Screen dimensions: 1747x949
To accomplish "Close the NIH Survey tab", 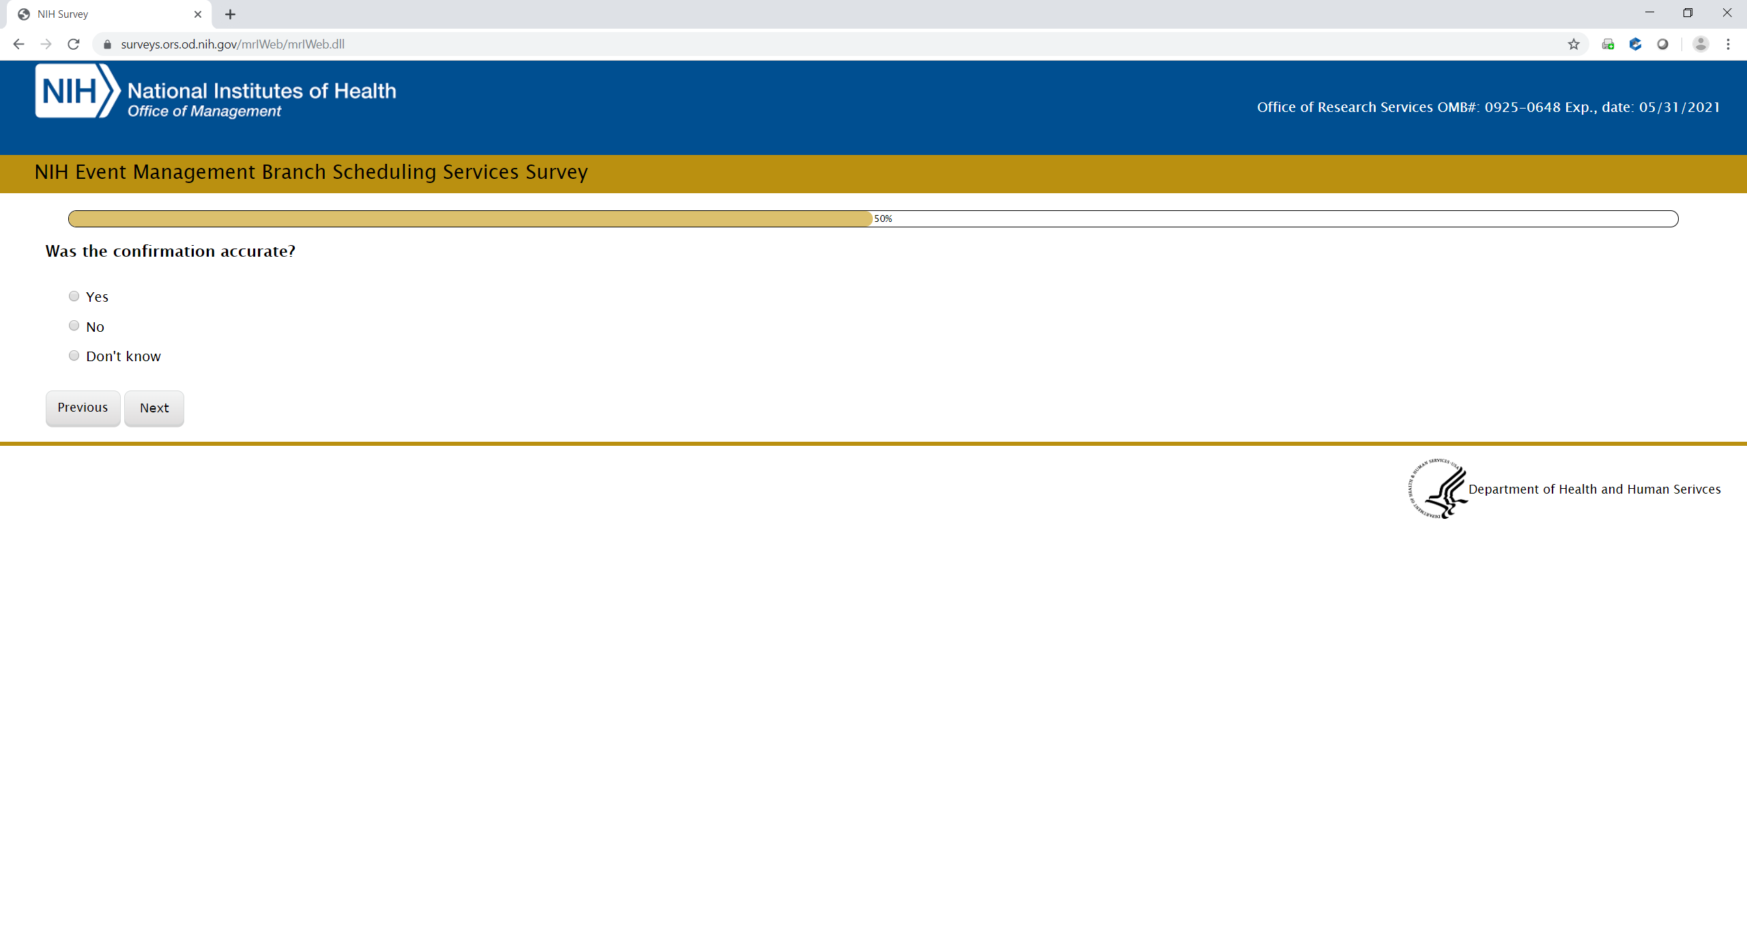I will [198, 14].
